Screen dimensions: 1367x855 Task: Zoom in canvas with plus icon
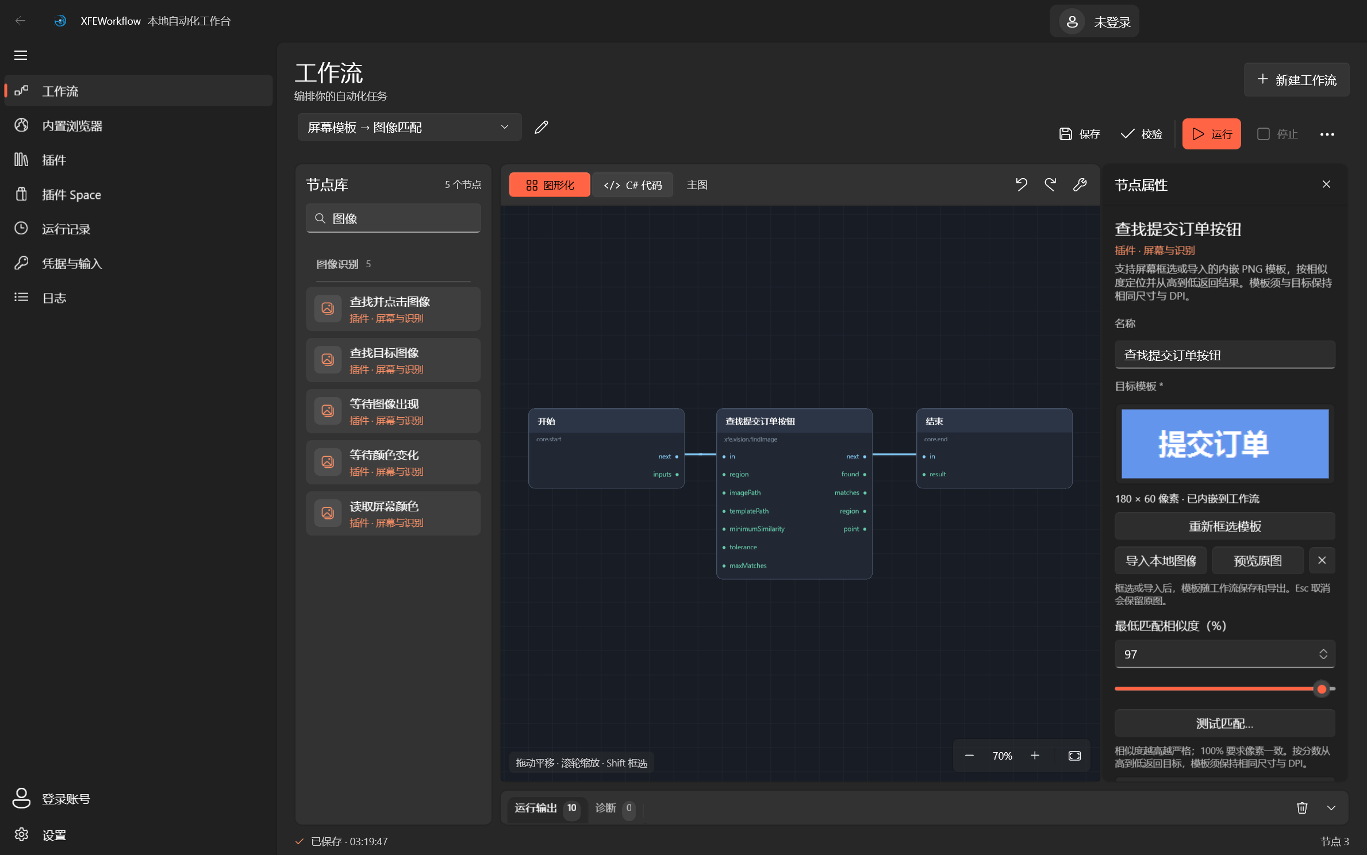[1035, 756]
